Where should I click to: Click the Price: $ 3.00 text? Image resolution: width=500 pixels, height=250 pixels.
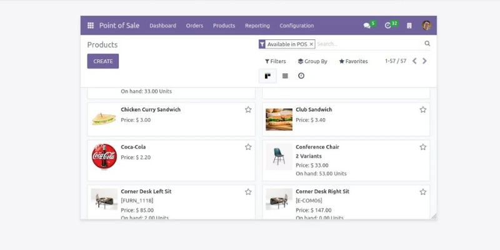coord(136,120)
